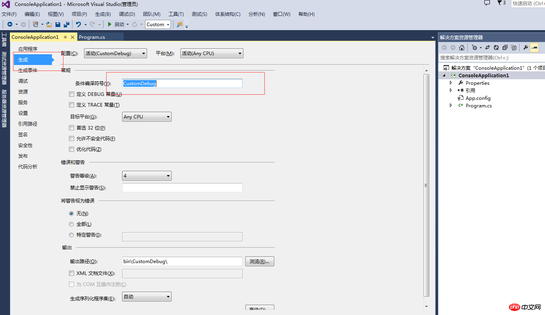Open Generate serialization assembly (生成序列化程序集) dropdown
Viewport: 545px width, 315px height.
coord(147,297)
